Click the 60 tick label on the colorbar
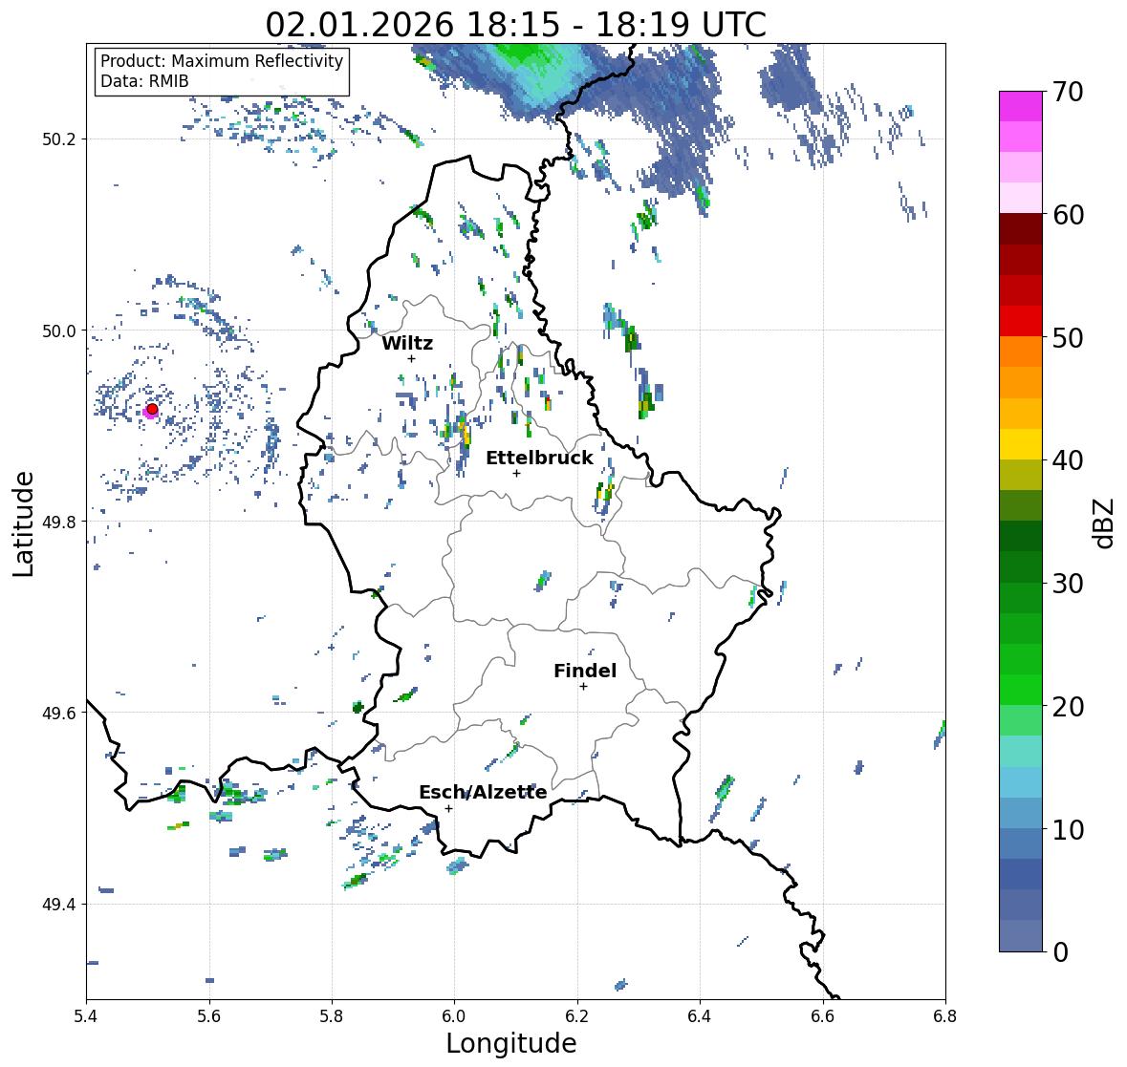Screen dimensions: 1127x1067 pos(1068,215)
